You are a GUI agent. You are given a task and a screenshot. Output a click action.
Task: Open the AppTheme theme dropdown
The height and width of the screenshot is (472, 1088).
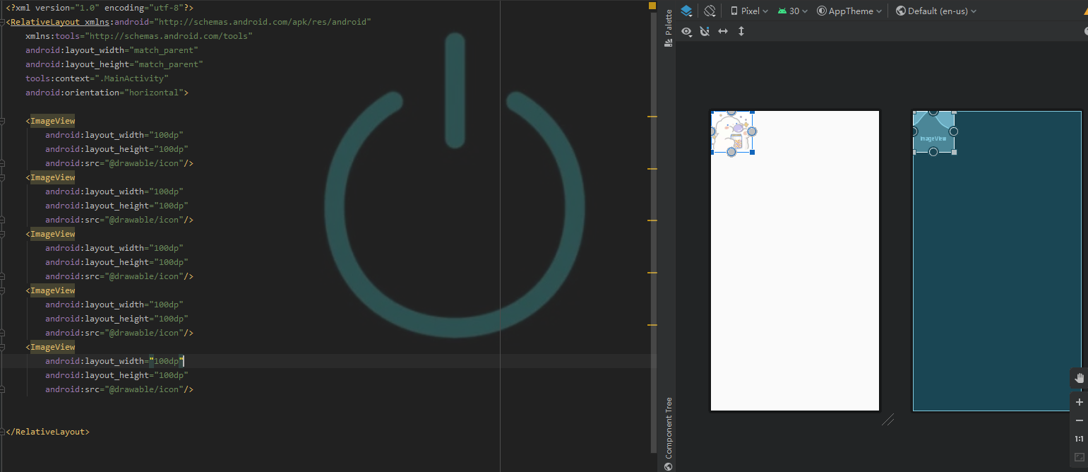849,11
